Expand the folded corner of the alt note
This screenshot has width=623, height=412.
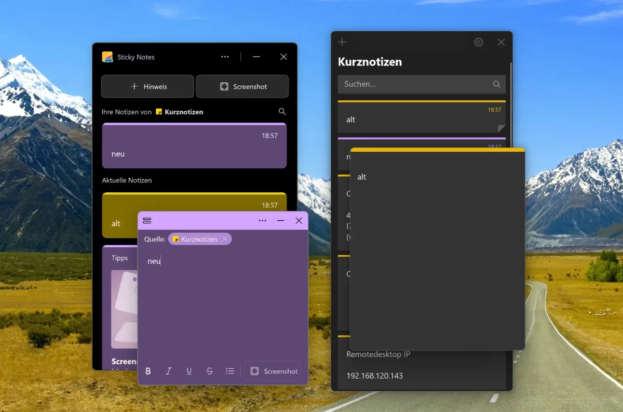[x=500, y=129]
